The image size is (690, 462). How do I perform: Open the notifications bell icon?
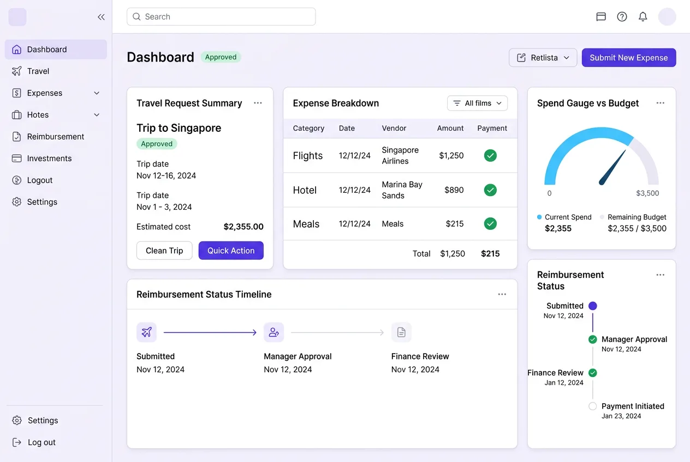643,17
